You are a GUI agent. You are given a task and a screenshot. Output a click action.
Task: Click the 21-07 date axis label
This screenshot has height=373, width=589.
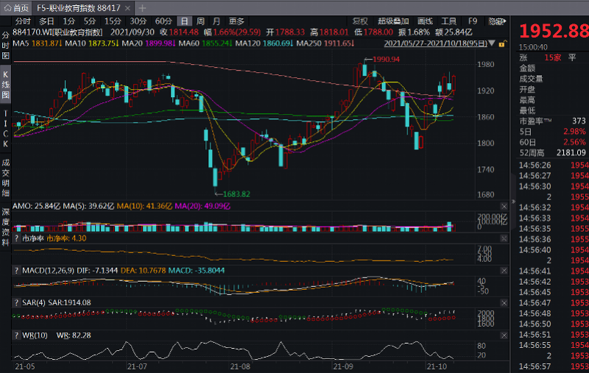[x=137, y=366]
